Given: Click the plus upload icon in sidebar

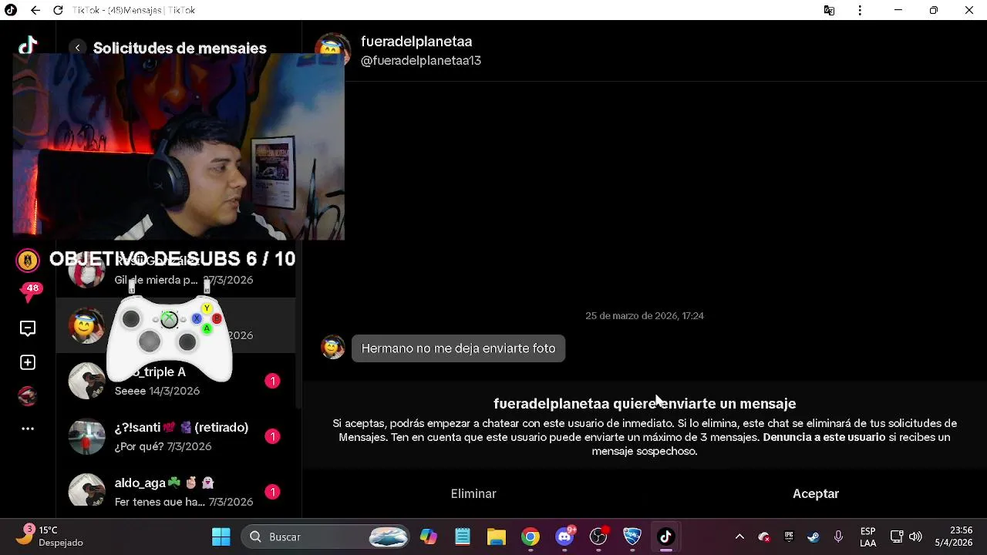Looking at the screenshot, I should (x=28, y=362).
